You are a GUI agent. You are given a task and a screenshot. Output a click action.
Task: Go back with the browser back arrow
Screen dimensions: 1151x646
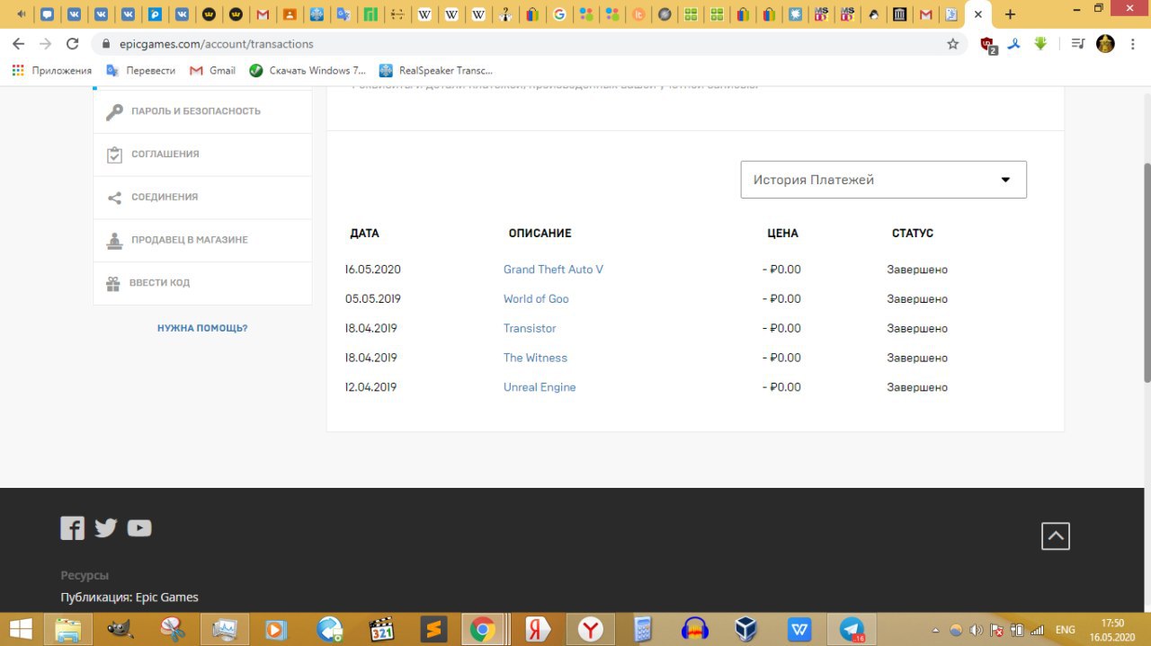[x=20, y=44]
